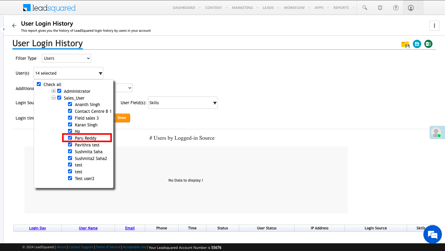445x251 pixels.
Task: Open the Workflow menu
Action: coord(294,8)
